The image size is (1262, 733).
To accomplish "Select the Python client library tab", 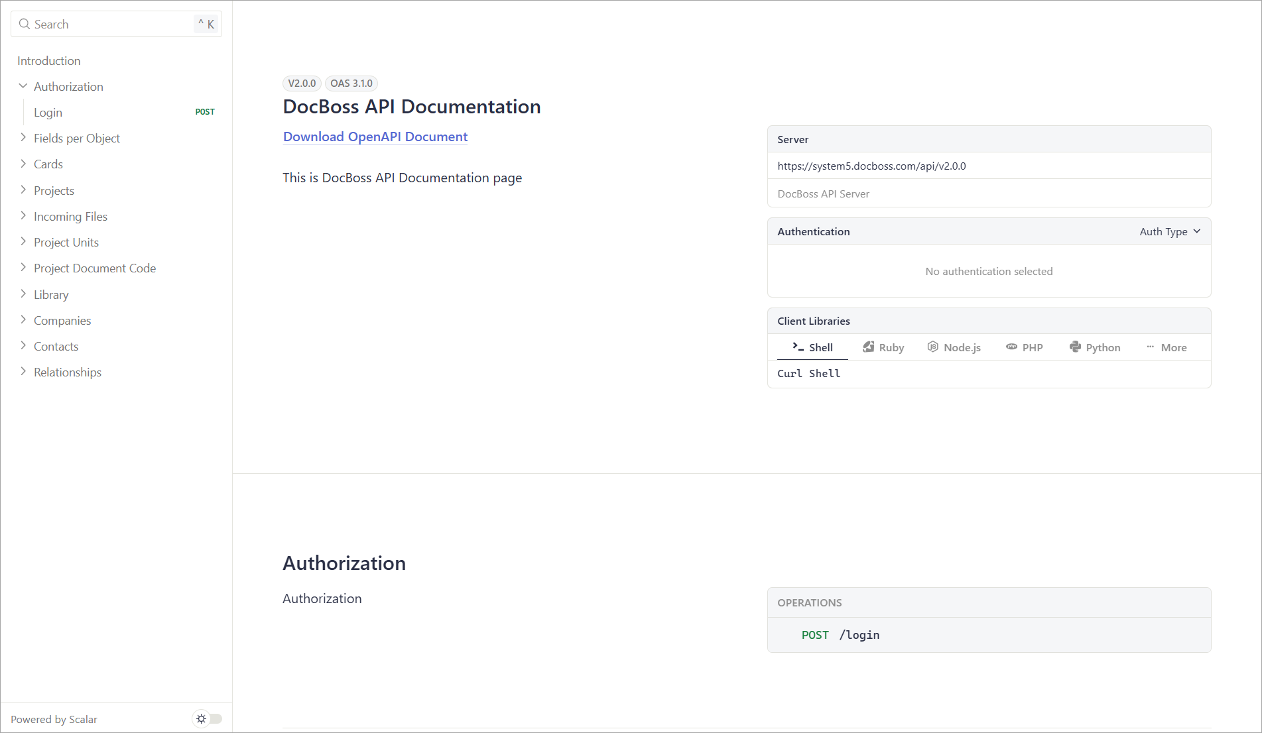I will coord(1095,347).
